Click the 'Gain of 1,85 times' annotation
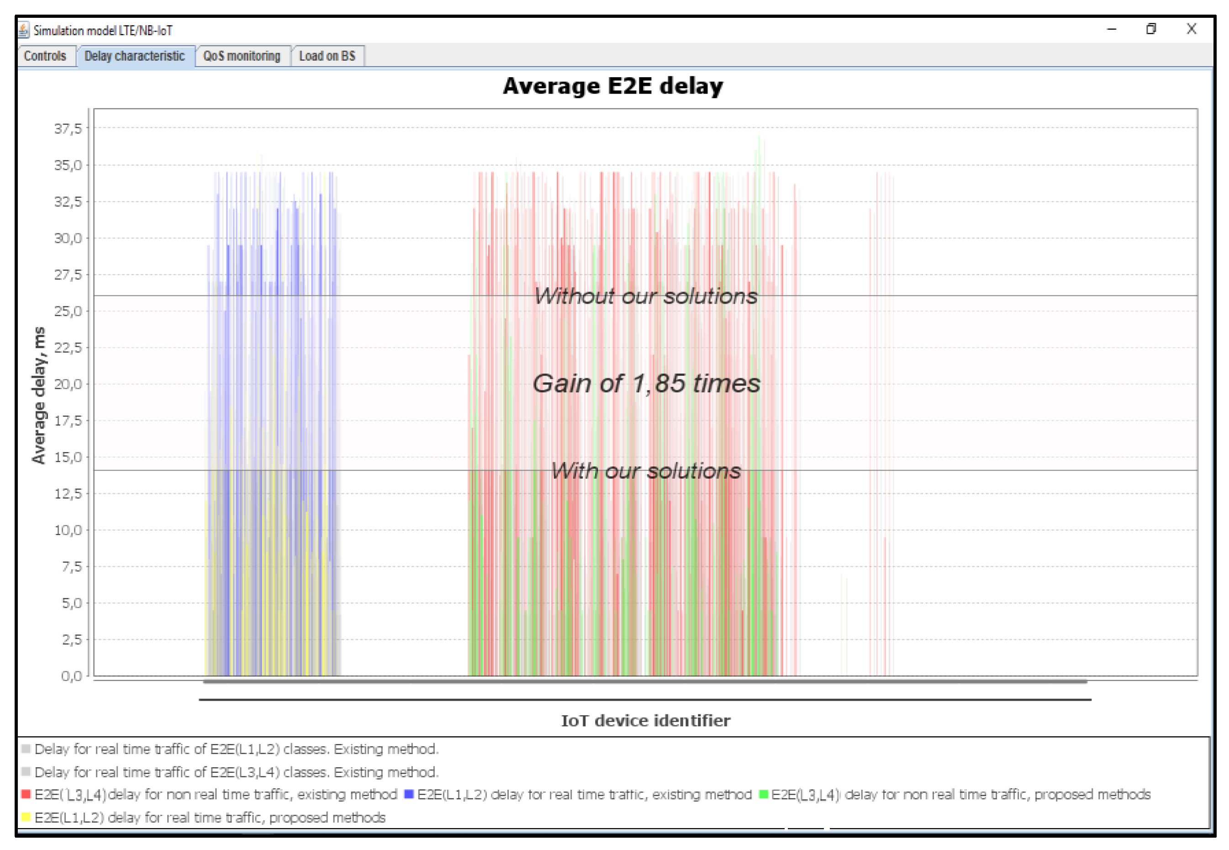The width and height of the screenshot is (1229, 850). (x=646, y=384)
